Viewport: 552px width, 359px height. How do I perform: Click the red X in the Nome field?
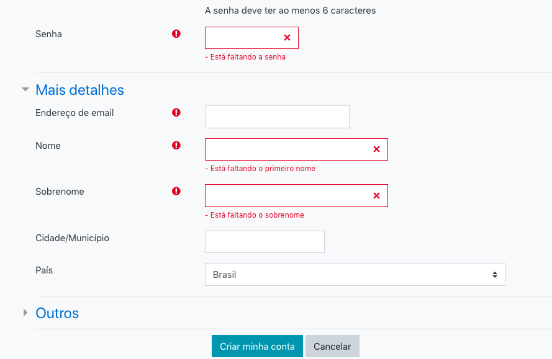(376, 149)
